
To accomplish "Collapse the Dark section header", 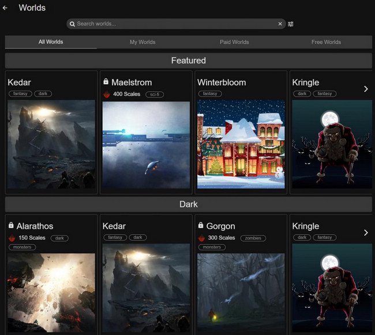I will [x=188, y=204].
